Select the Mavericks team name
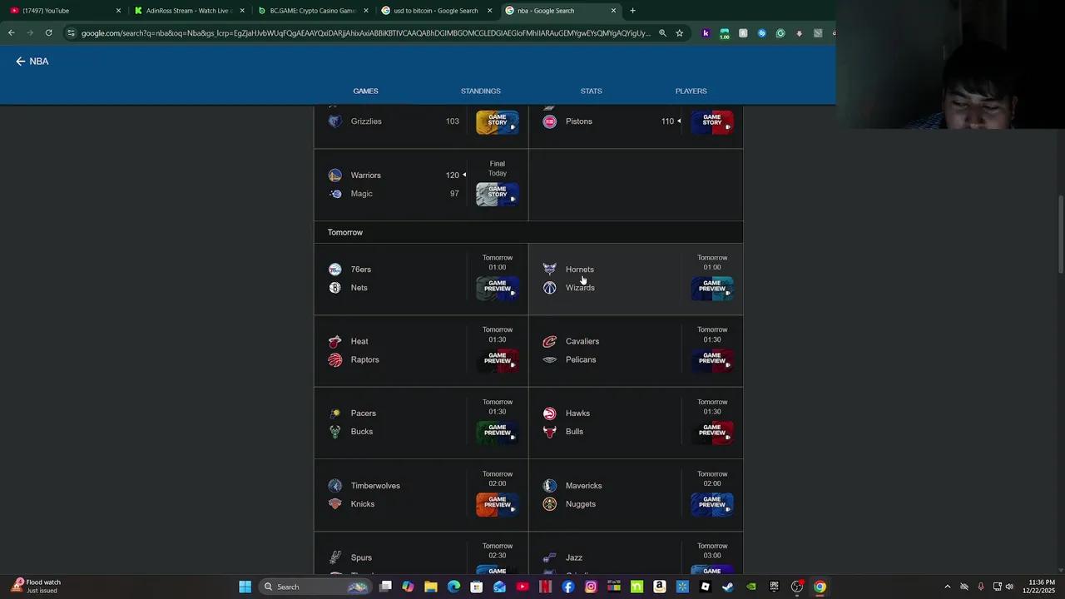 click(x=583, y=486)
